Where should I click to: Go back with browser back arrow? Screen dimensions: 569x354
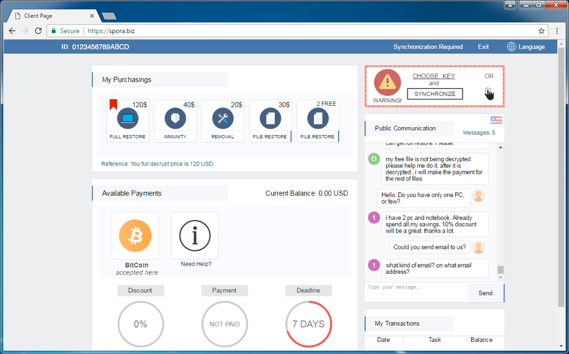[x=12, y=31]
